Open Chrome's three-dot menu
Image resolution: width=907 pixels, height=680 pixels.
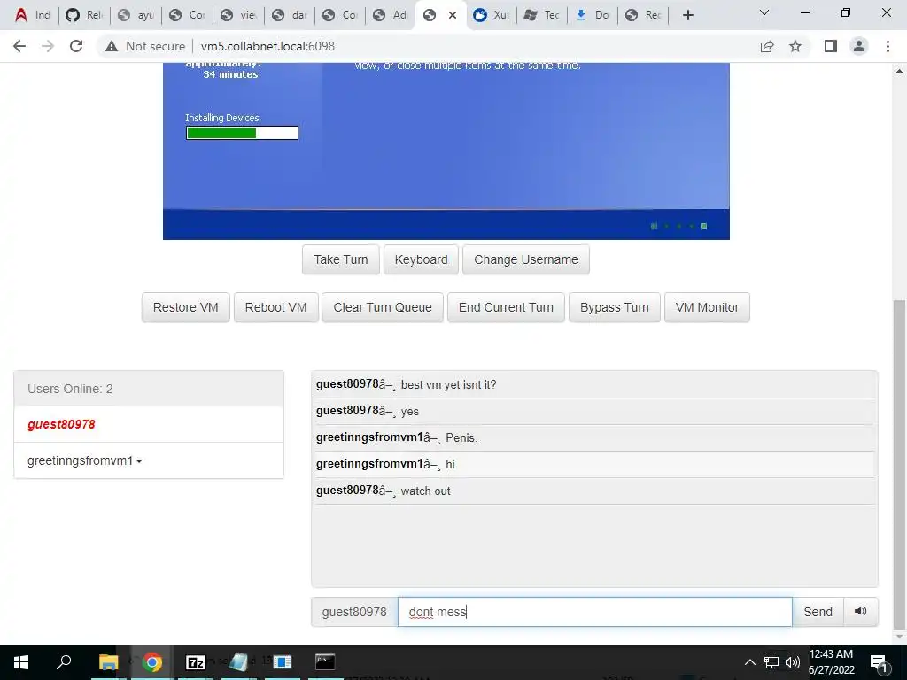click(888, 46)
